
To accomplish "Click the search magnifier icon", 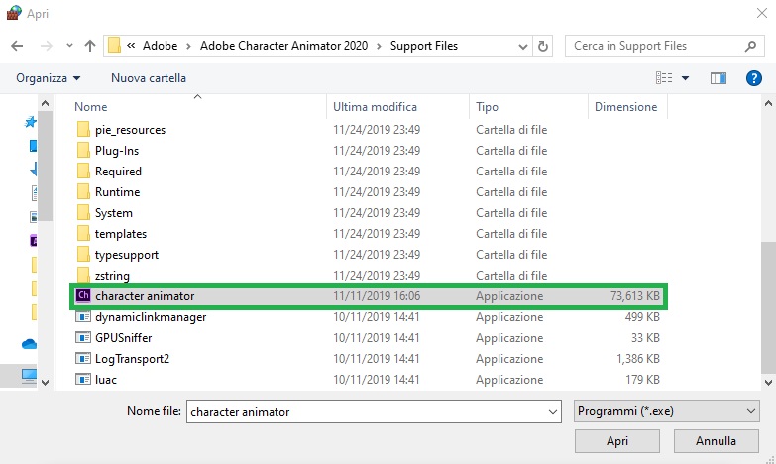I will [750, 46].
